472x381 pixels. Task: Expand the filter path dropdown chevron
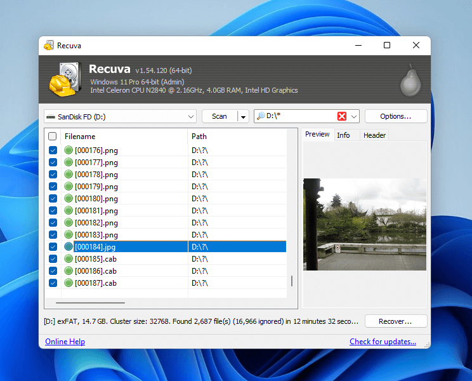click(354, 117)
